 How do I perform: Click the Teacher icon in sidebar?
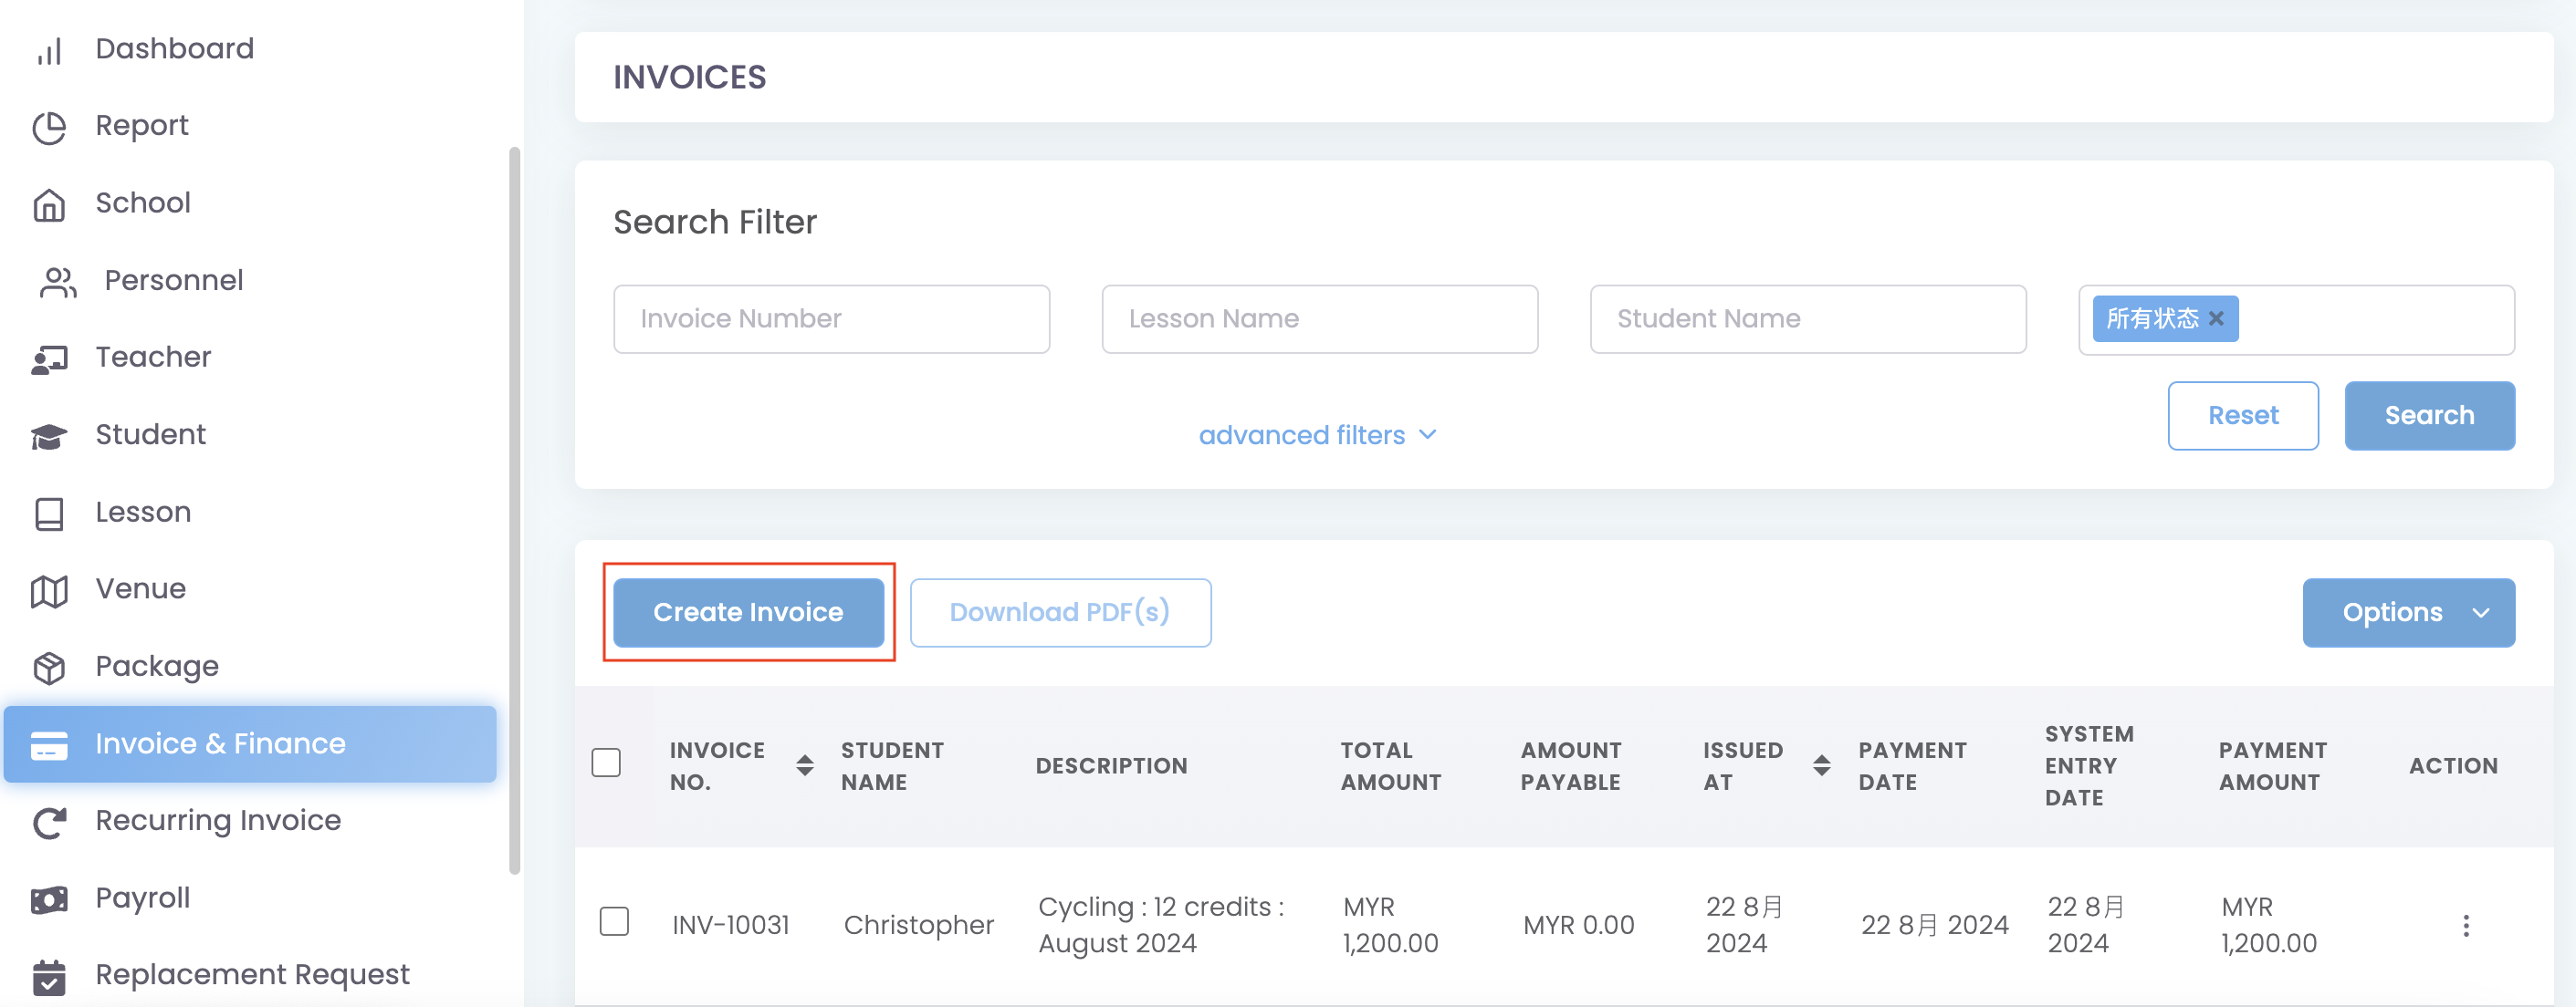click(x=49, y=358)
